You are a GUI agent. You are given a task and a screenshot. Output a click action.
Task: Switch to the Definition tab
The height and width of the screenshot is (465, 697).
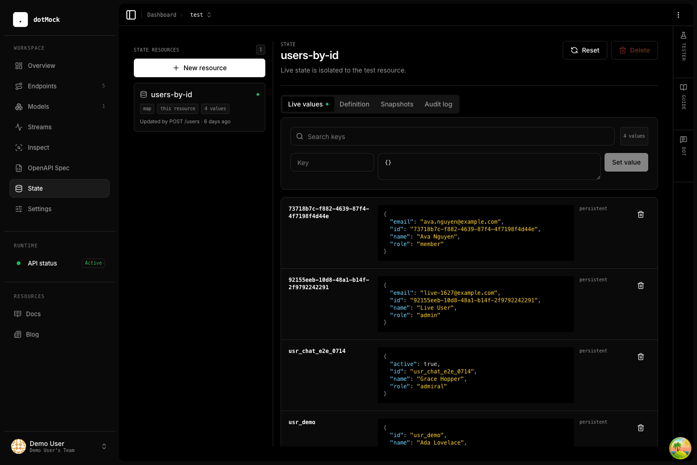click(x=355, y=104)
